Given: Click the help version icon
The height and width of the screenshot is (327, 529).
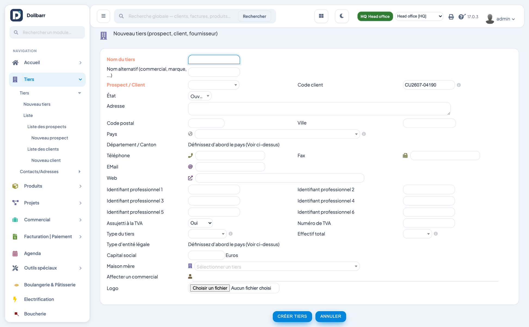Looking at the screenshot, I should tap(462, 17).
